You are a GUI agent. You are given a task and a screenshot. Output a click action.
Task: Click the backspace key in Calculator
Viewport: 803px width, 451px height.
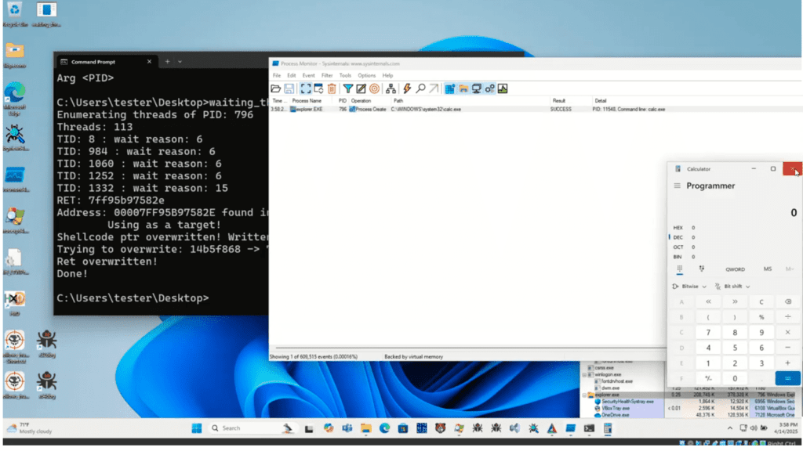point(787,301)
